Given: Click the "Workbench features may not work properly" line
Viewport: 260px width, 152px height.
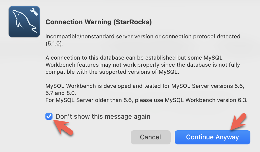Looking at the screenshot, I should coord(143,65).
